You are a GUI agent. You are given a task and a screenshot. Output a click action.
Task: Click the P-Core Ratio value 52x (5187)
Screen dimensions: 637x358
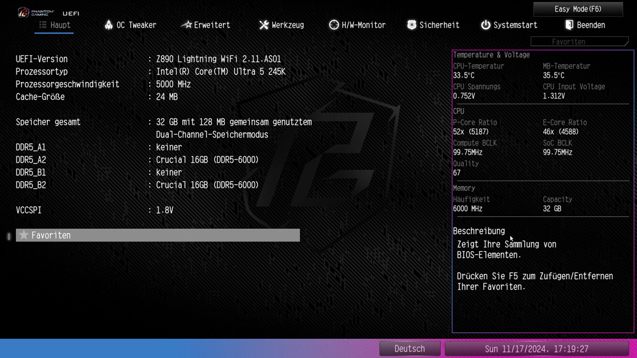coord(471,132)
